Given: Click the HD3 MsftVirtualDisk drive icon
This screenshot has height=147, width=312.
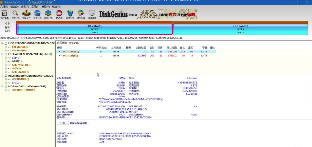Looking at the screenshot, I should (x=5, y=86).
